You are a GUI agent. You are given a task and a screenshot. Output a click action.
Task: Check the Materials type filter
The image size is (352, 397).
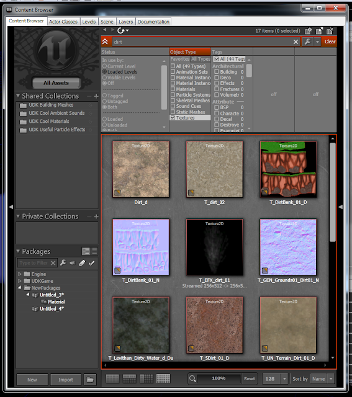(x=173, y=89)
